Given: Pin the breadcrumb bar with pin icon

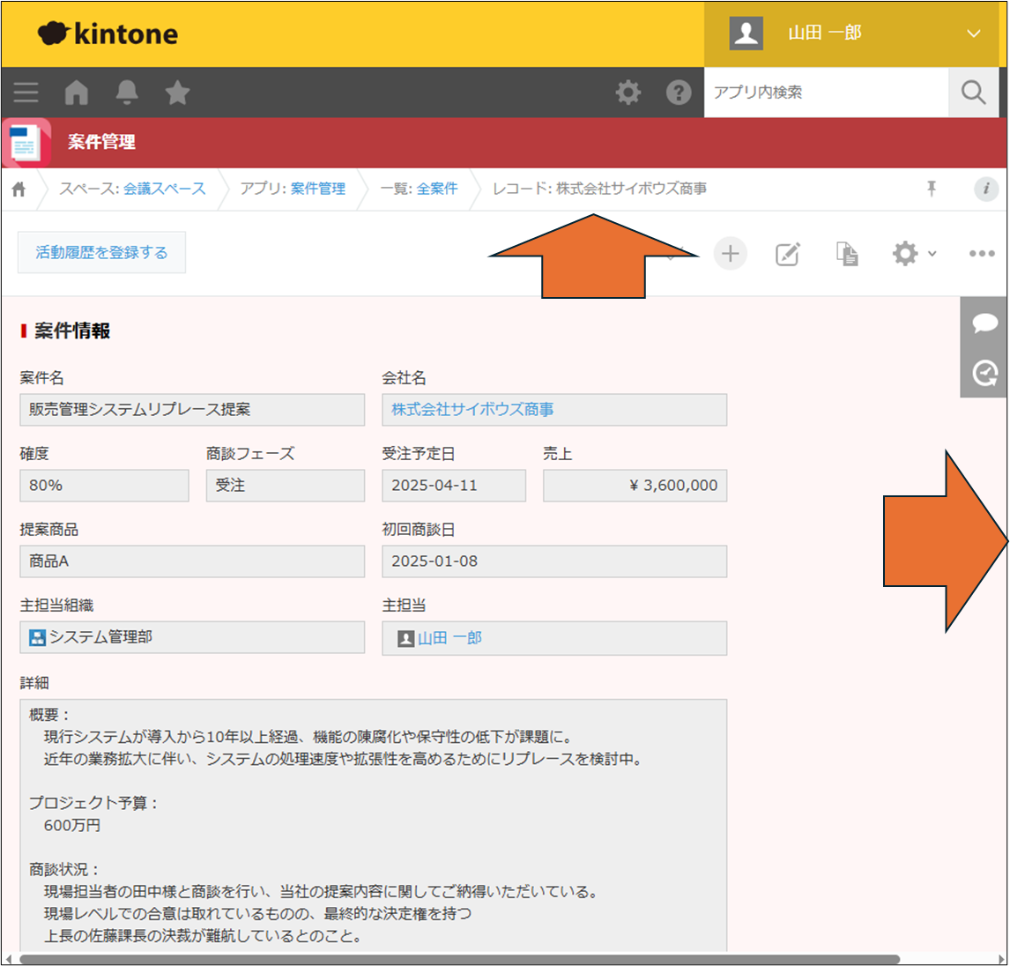Looking at the screenshot, I should click(932, 189).
